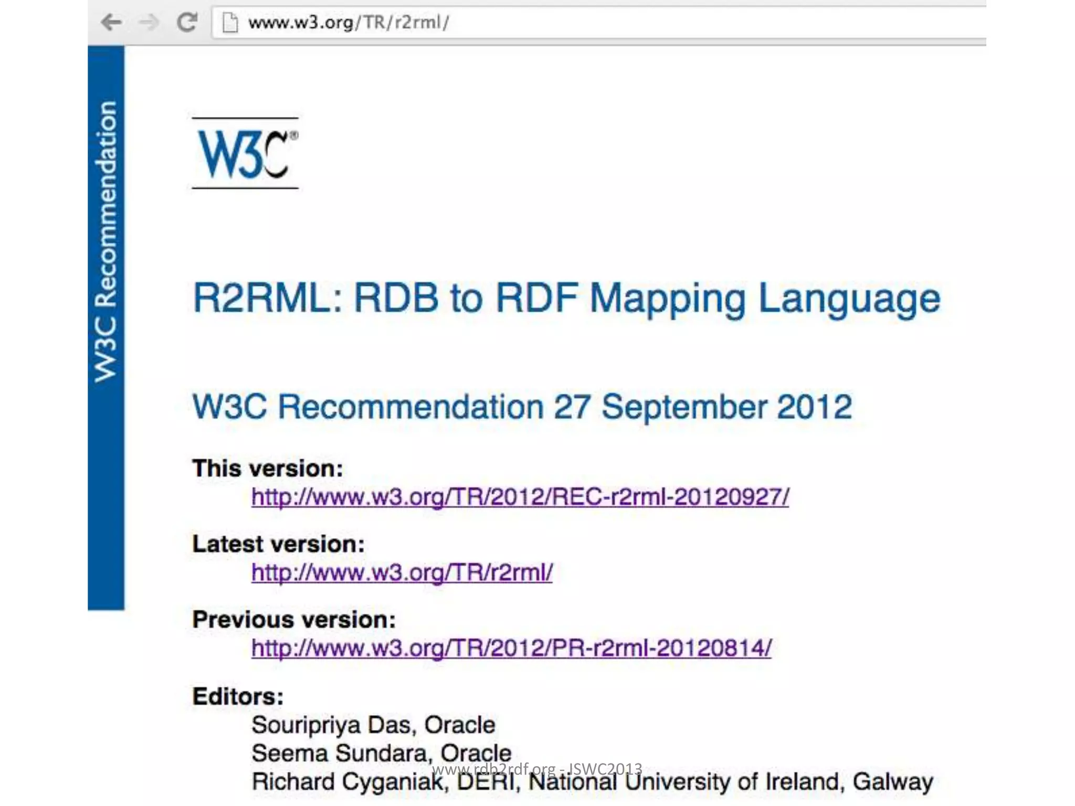
Task: Open the Previous version PR-r2rml-20120814 link
Action: (511, 648)
